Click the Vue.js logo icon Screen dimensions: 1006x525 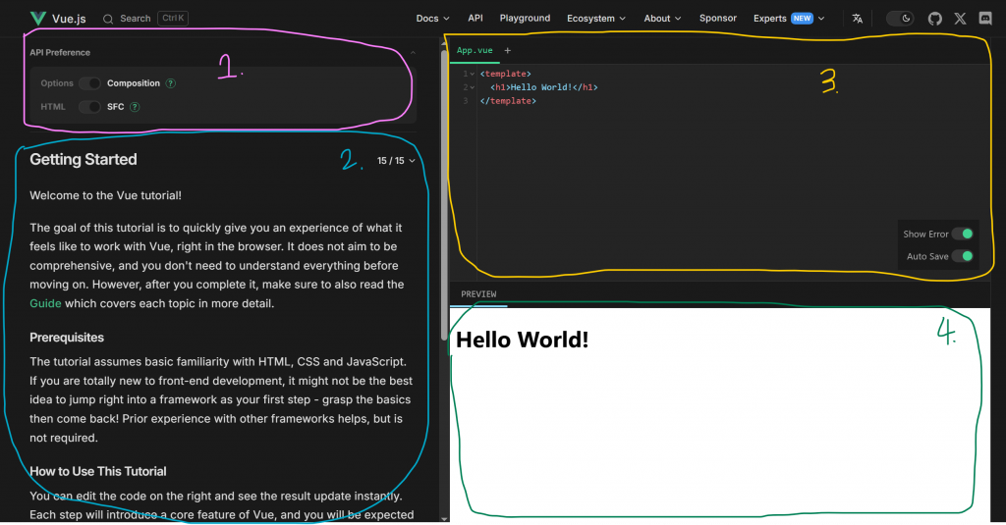[38, 18]
